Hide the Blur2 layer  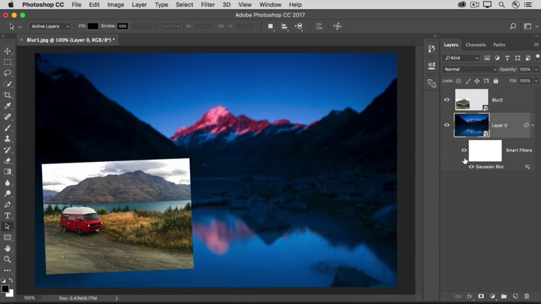pos(447,100)
